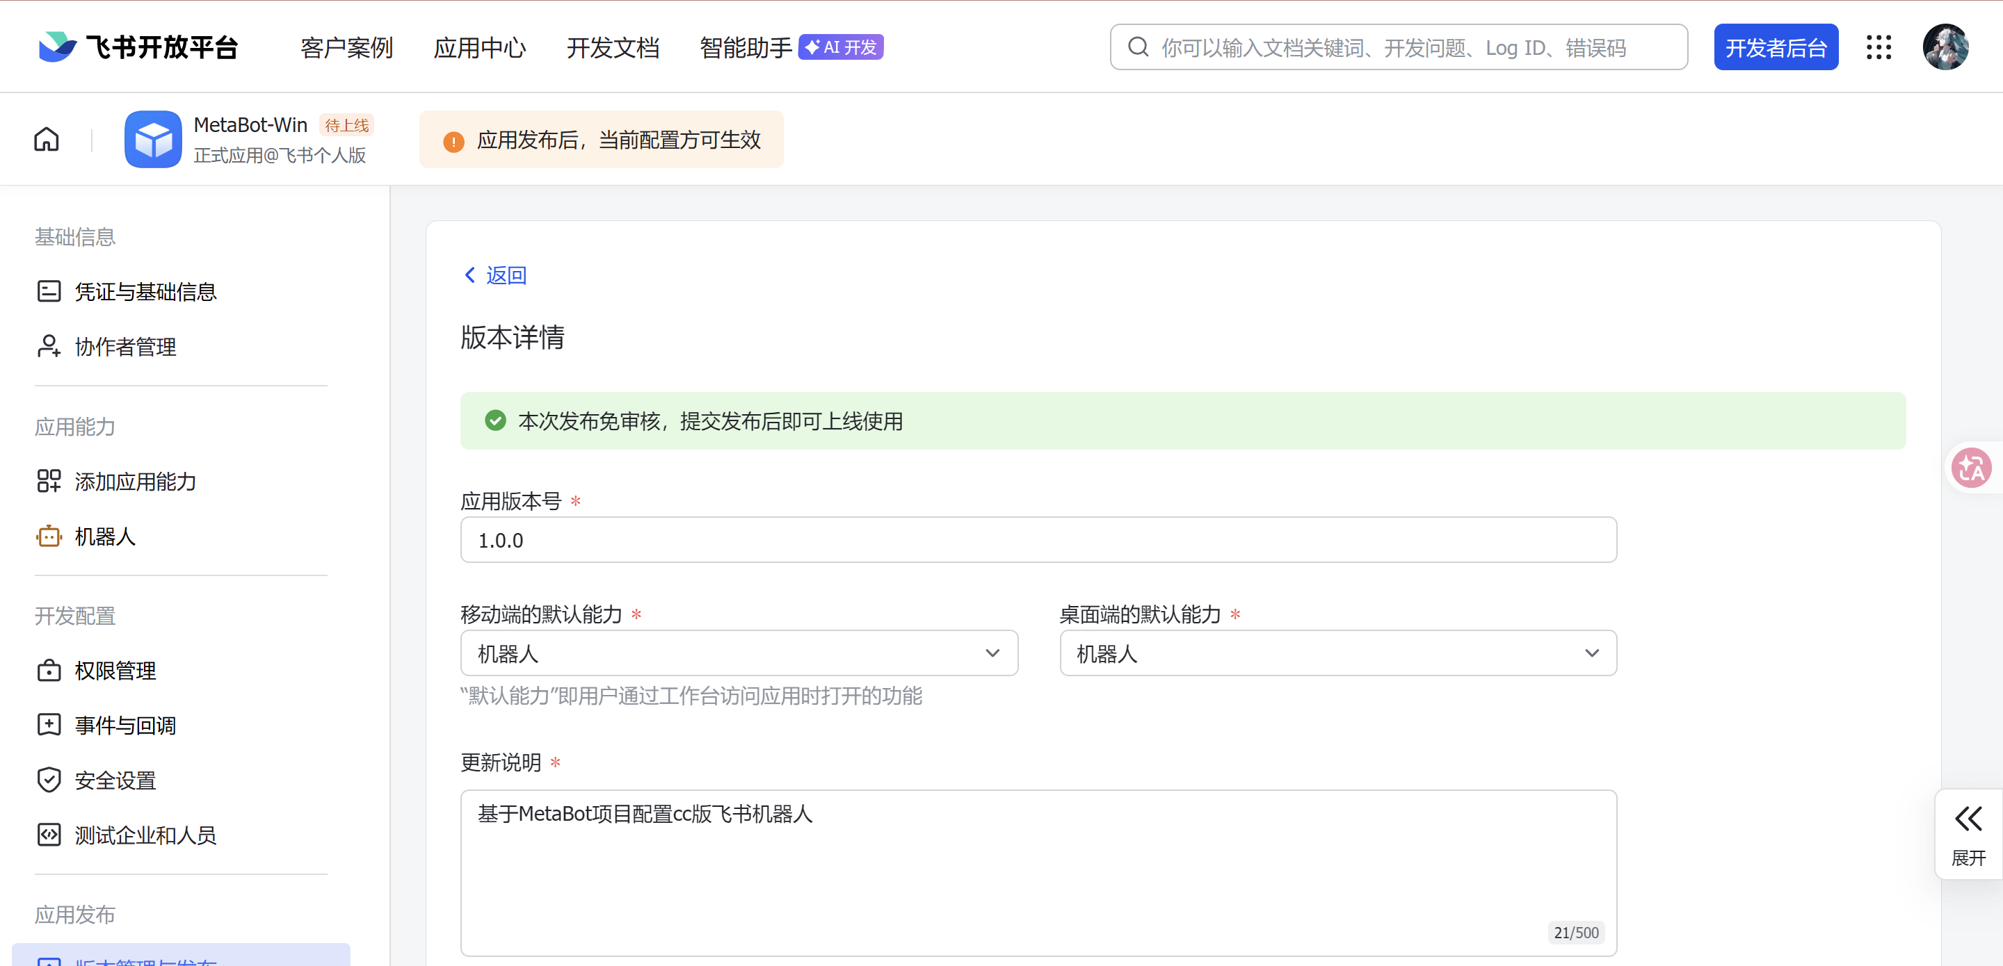Open the apps grid icon in header

1879,47
